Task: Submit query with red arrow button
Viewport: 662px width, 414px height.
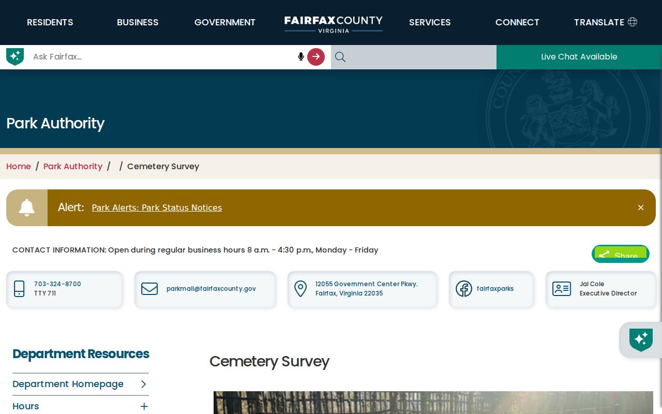Action: [316, 56]
